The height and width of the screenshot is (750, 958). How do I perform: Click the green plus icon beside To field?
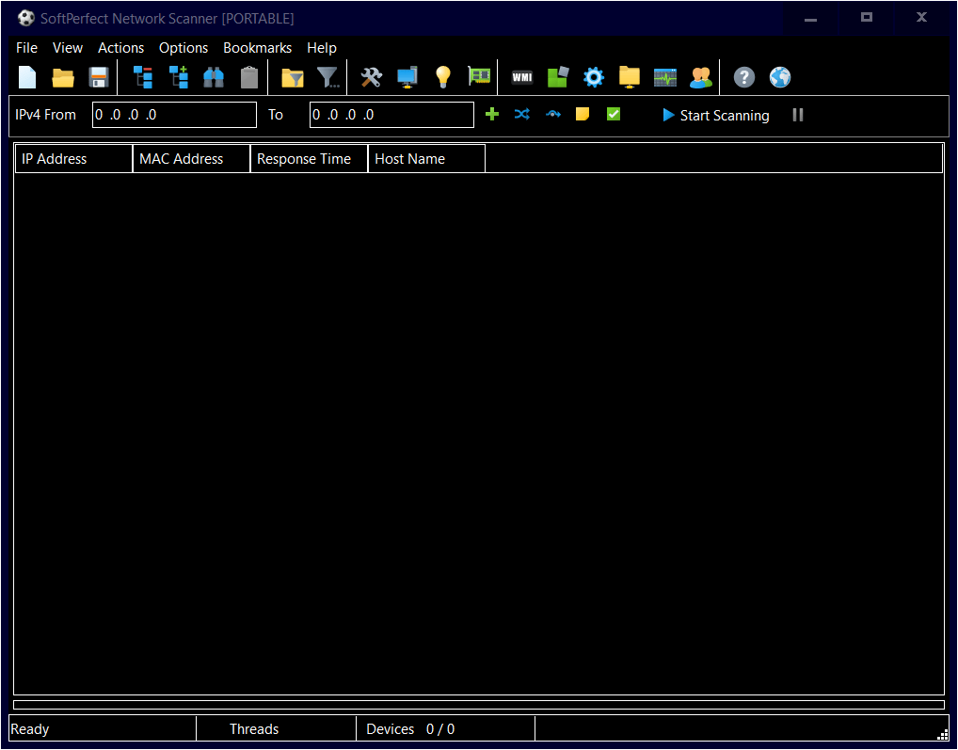click(492, 114)
